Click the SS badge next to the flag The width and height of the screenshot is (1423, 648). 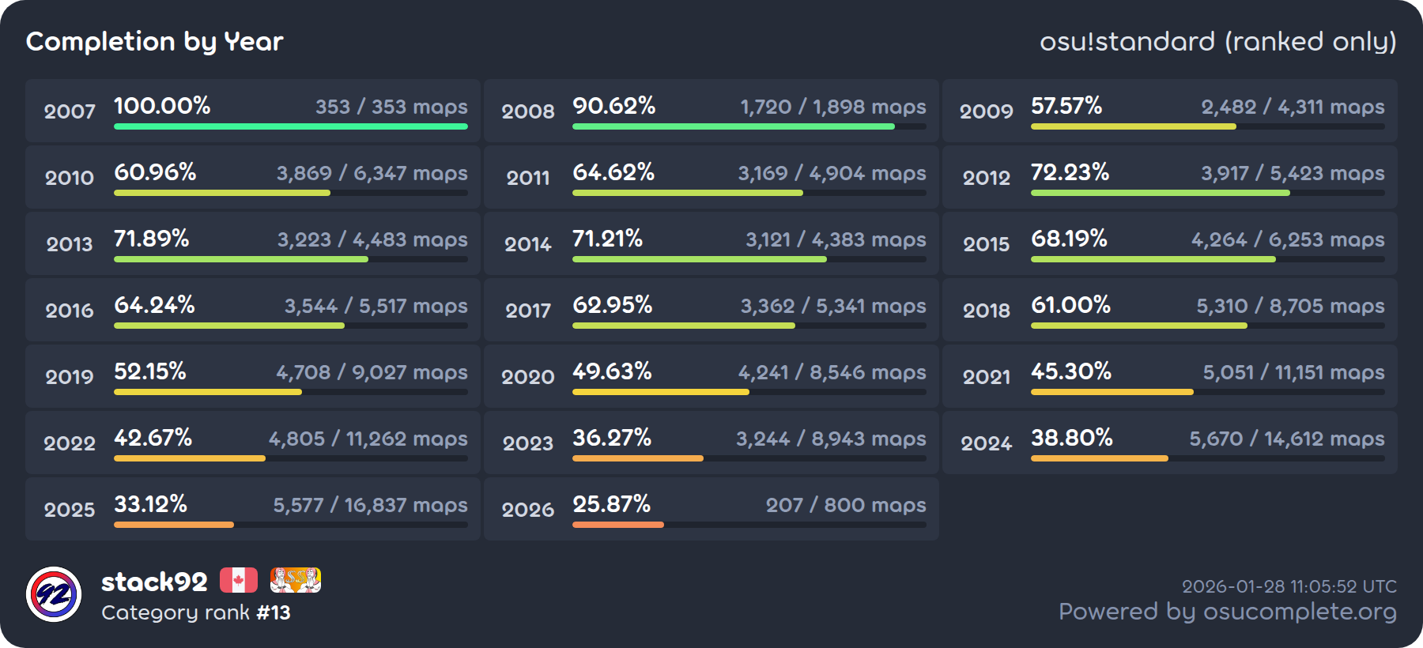[295, 580]
